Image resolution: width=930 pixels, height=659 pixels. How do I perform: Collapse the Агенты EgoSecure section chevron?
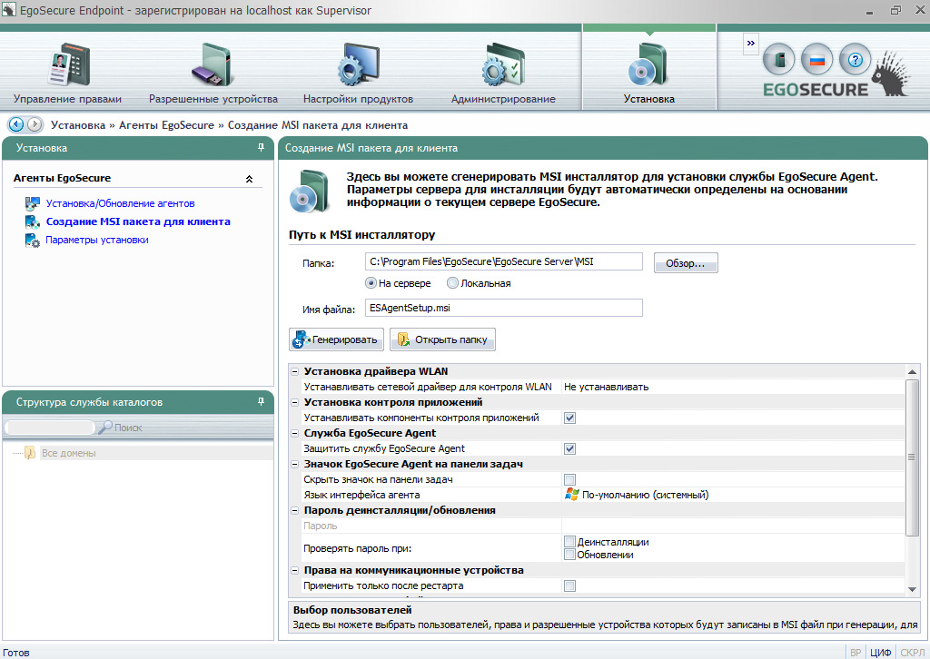coord(249,179)
